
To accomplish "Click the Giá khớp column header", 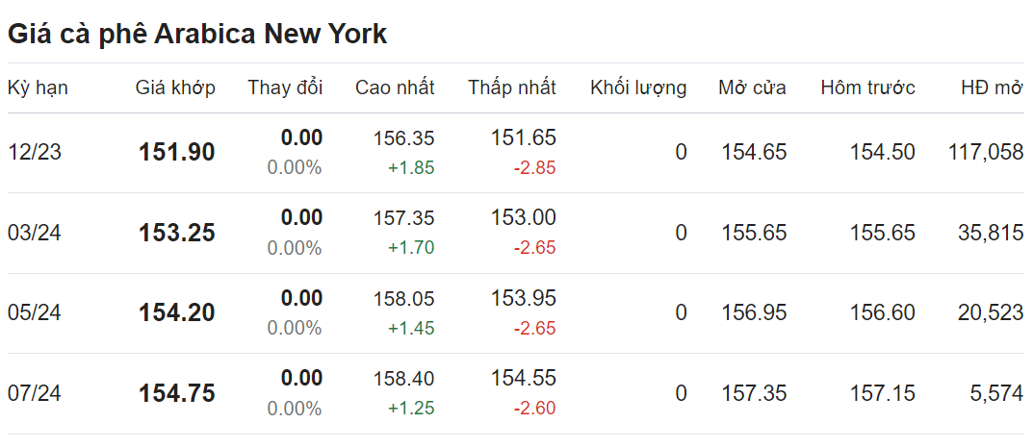I will click(x=175, y=87).
